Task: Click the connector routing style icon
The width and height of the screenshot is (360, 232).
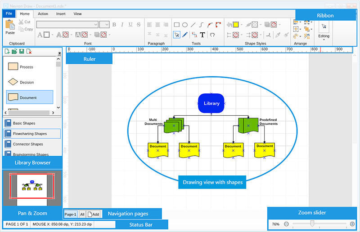Action: (268, 35)
